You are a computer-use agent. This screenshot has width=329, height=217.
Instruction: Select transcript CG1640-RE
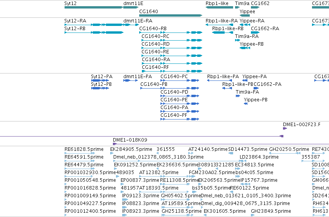(x=172, y=56)
